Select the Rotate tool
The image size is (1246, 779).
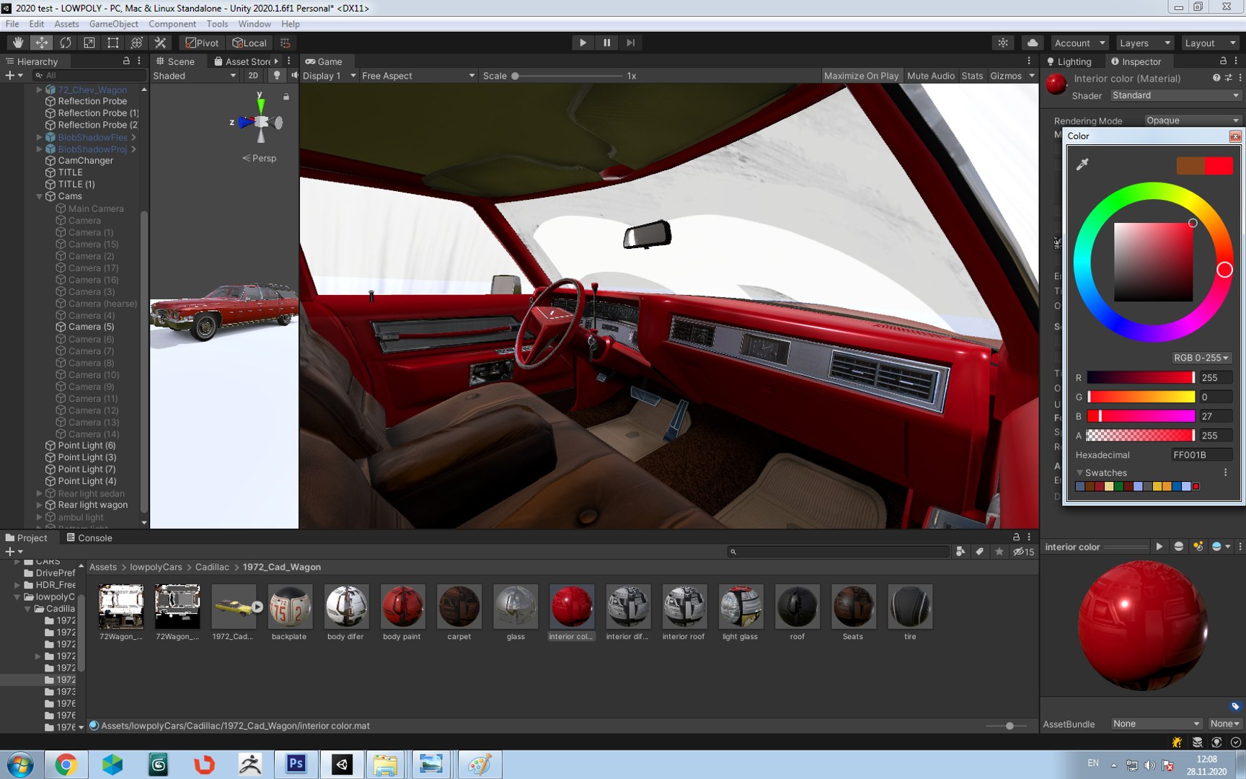[x=66, y=43]
